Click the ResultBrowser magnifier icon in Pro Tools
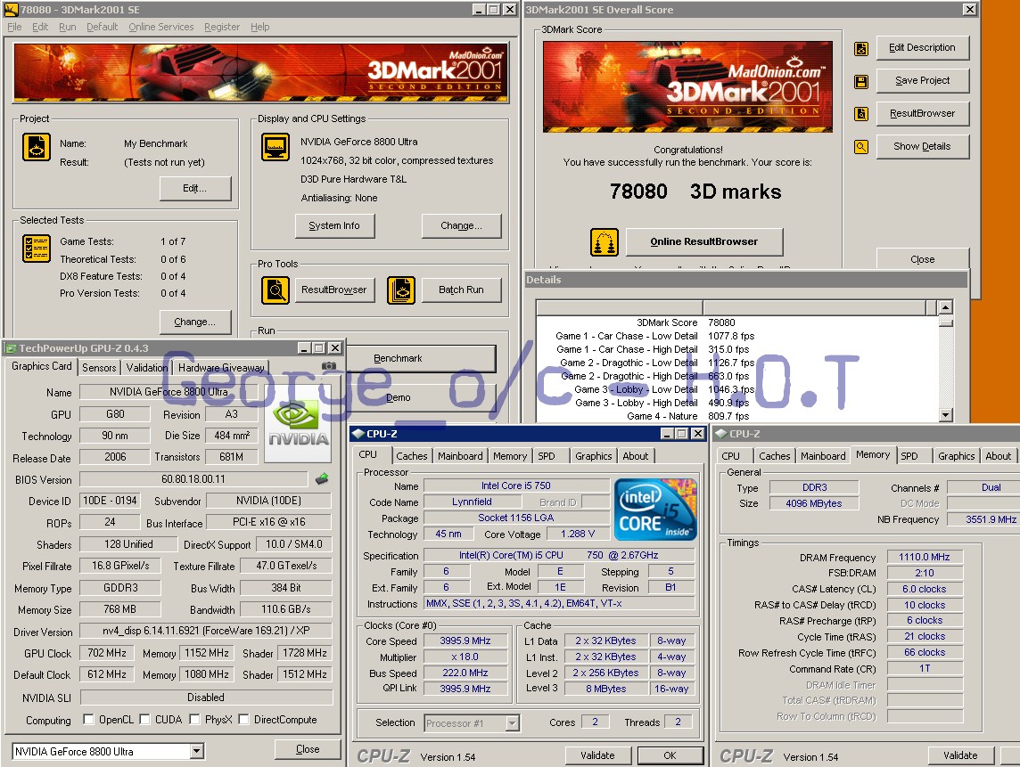The image size is (1020, 767). (276, 290)
